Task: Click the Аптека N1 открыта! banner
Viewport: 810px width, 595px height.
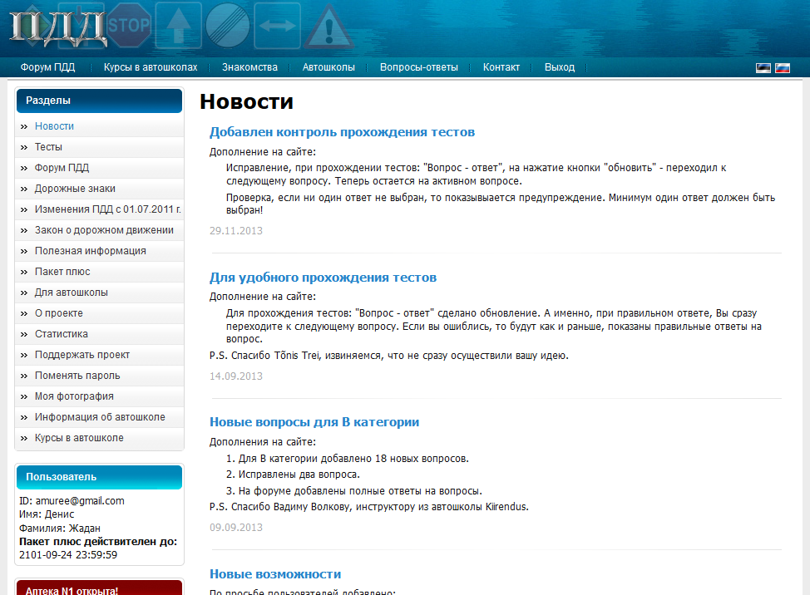Action: [x=98, y=588]
